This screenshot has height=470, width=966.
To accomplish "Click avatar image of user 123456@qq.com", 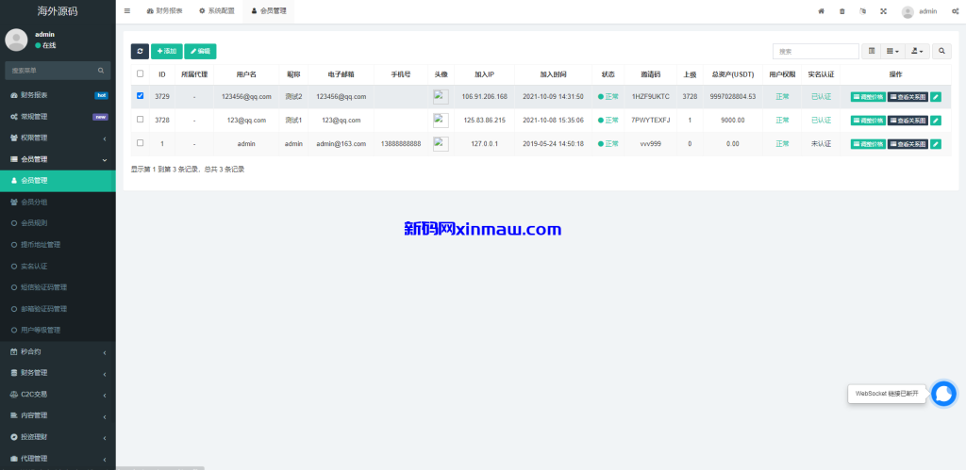I will click(441, 97).
